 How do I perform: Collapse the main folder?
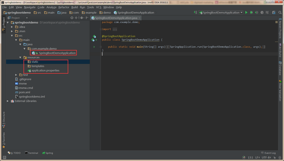click(x=16, y=40)
